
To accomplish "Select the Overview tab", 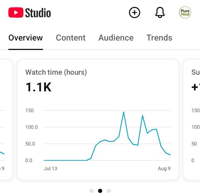I will [x=26, y=38].
